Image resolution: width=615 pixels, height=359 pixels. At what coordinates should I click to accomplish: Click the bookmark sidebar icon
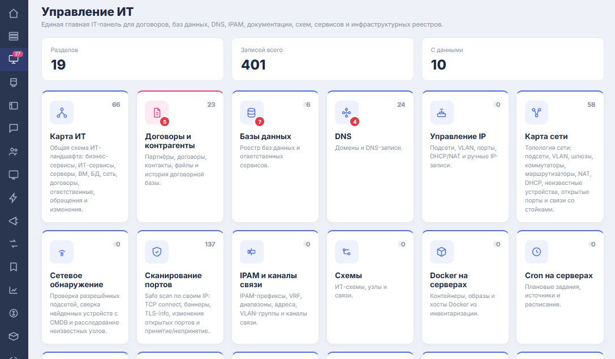click(14, 267)
